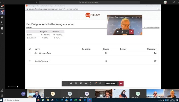Focus the Teams search or command box
Image resolution: width=179 pixels, height=102 pixels.
(x=89, y=2)
